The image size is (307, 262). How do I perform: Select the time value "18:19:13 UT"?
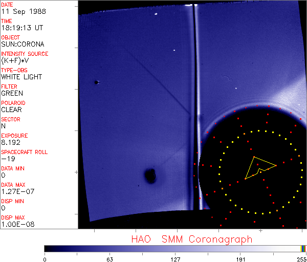(x=21, y=28)
